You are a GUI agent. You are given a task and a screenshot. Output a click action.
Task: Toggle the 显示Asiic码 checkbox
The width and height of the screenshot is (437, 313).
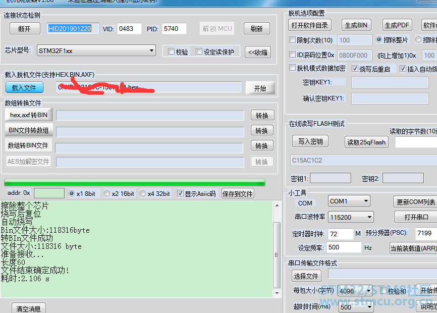pos(181,193)
